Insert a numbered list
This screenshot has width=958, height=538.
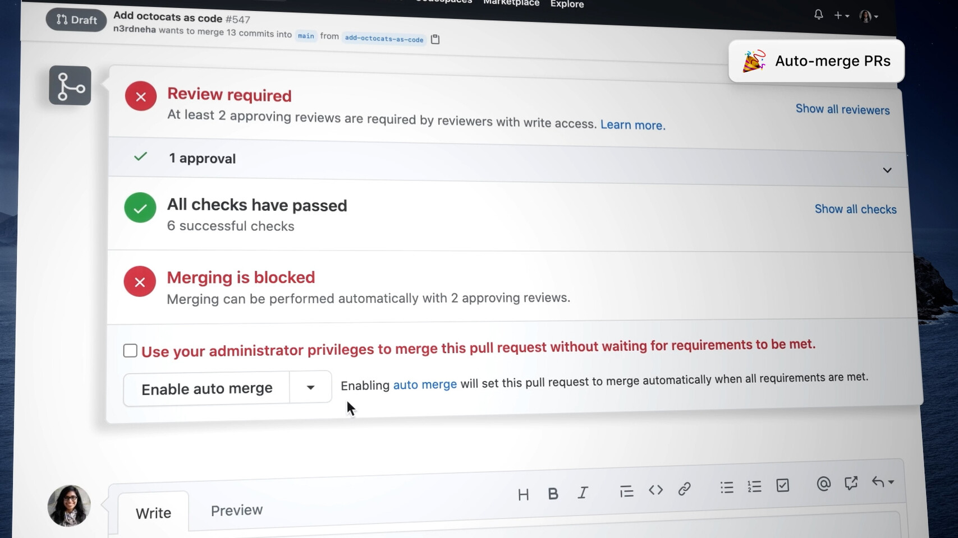(x=754, y=486)
